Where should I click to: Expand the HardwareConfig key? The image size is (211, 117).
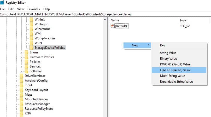(16, 81)
